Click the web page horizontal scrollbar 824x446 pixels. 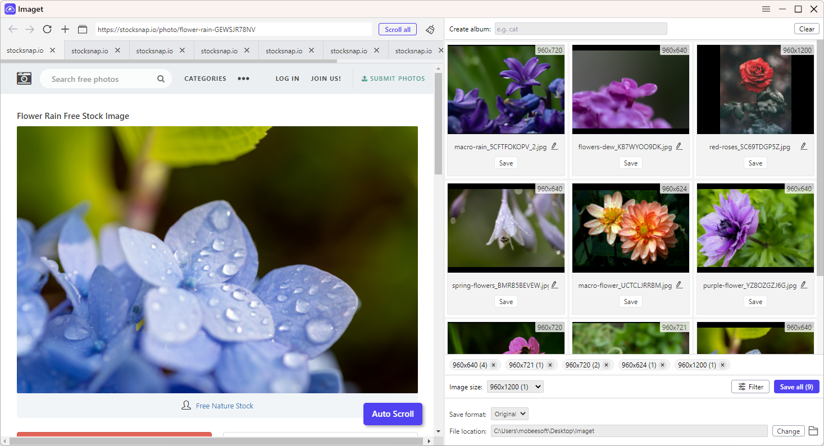(217, 441)
